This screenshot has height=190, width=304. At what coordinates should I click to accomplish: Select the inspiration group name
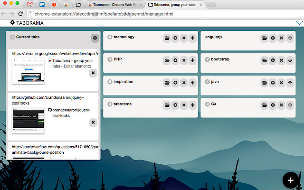coord(123,82)
